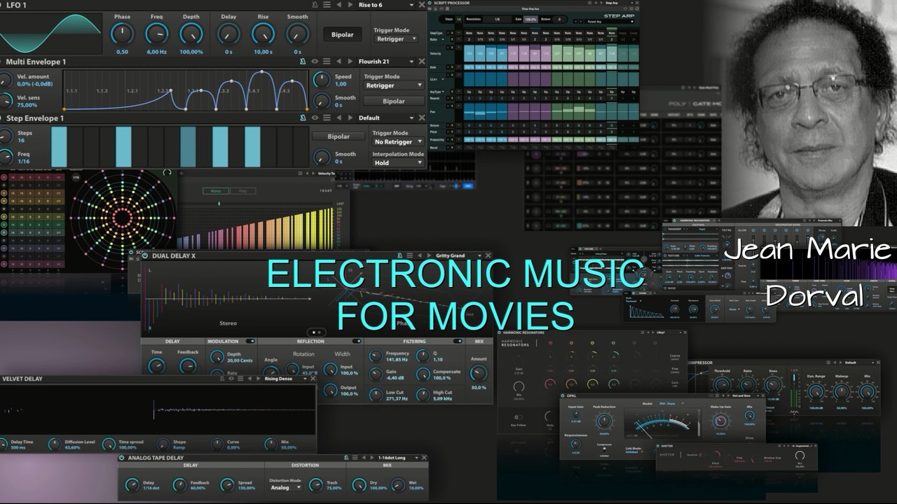This screenshot has height=504, width=897.
Task: Click the metronome sync icon in LFO 1 header
Action: click(x=313, y=5)
